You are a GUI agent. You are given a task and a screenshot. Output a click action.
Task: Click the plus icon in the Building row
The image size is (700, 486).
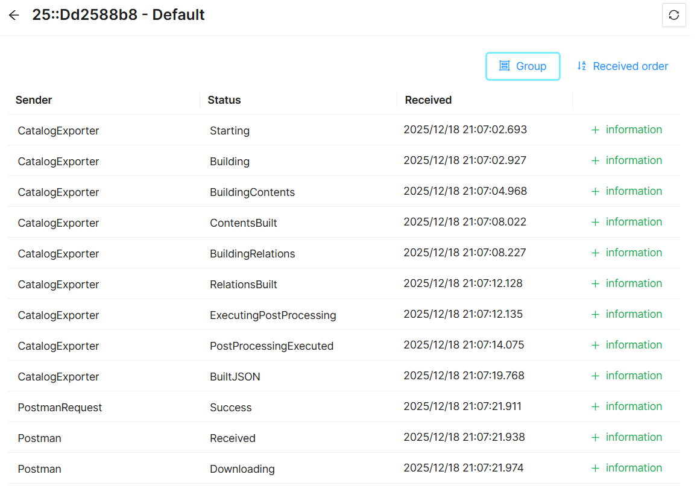pyautogui.click(x=595, y=161)
